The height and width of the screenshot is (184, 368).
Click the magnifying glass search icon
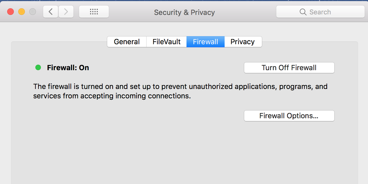[x=303, y=12]
